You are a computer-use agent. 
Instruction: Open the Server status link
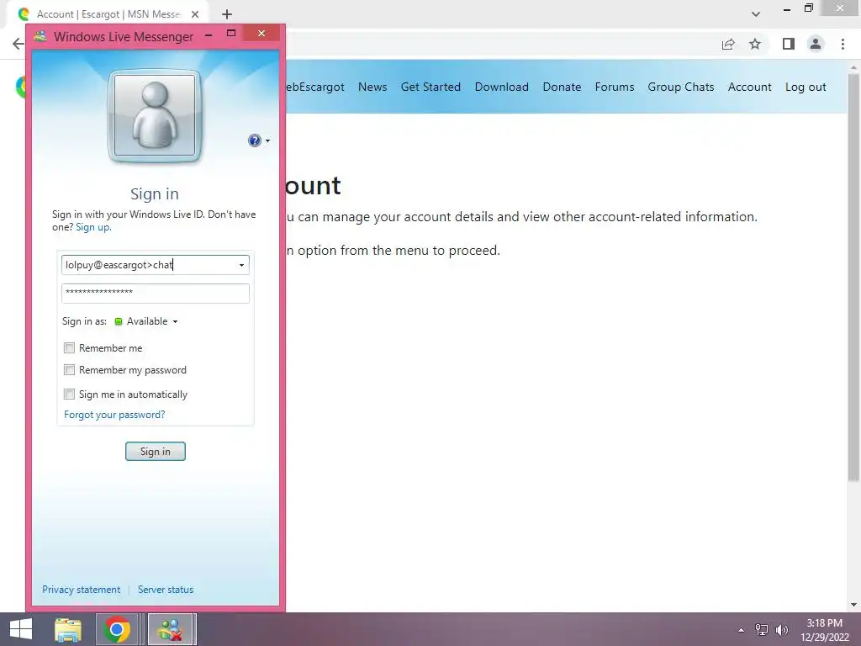pyautogui.click(x=166, y=589)
